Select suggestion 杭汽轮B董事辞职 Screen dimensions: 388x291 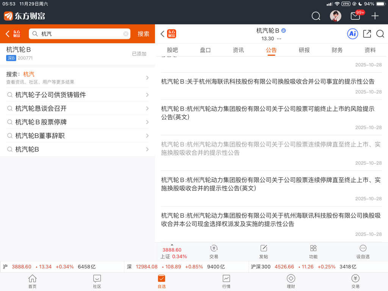tap(77, 136)
